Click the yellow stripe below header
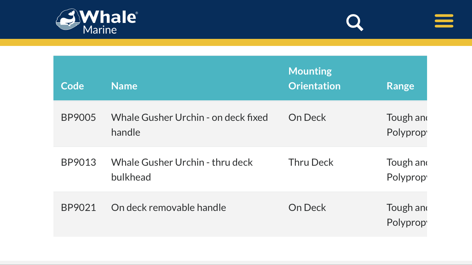Image resolution: width=472 pixels, height=265 pixels. (x=236, y=42)
